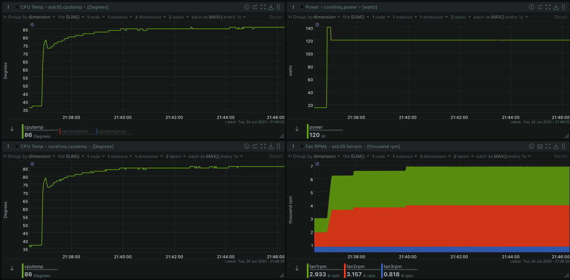The width and height of the screenshot is (570, 280).
Task: Click Reset on Fan RPMs chart
Action: (x=561, y=156)
